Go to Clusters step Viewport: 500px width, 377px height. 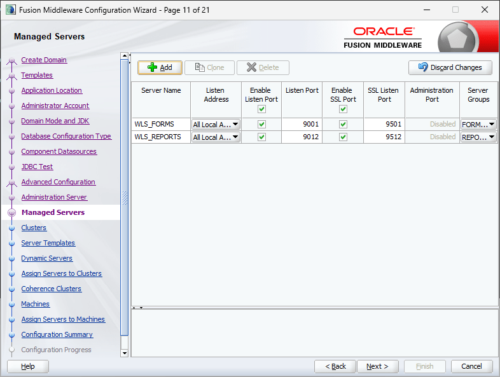pos(34,228)
